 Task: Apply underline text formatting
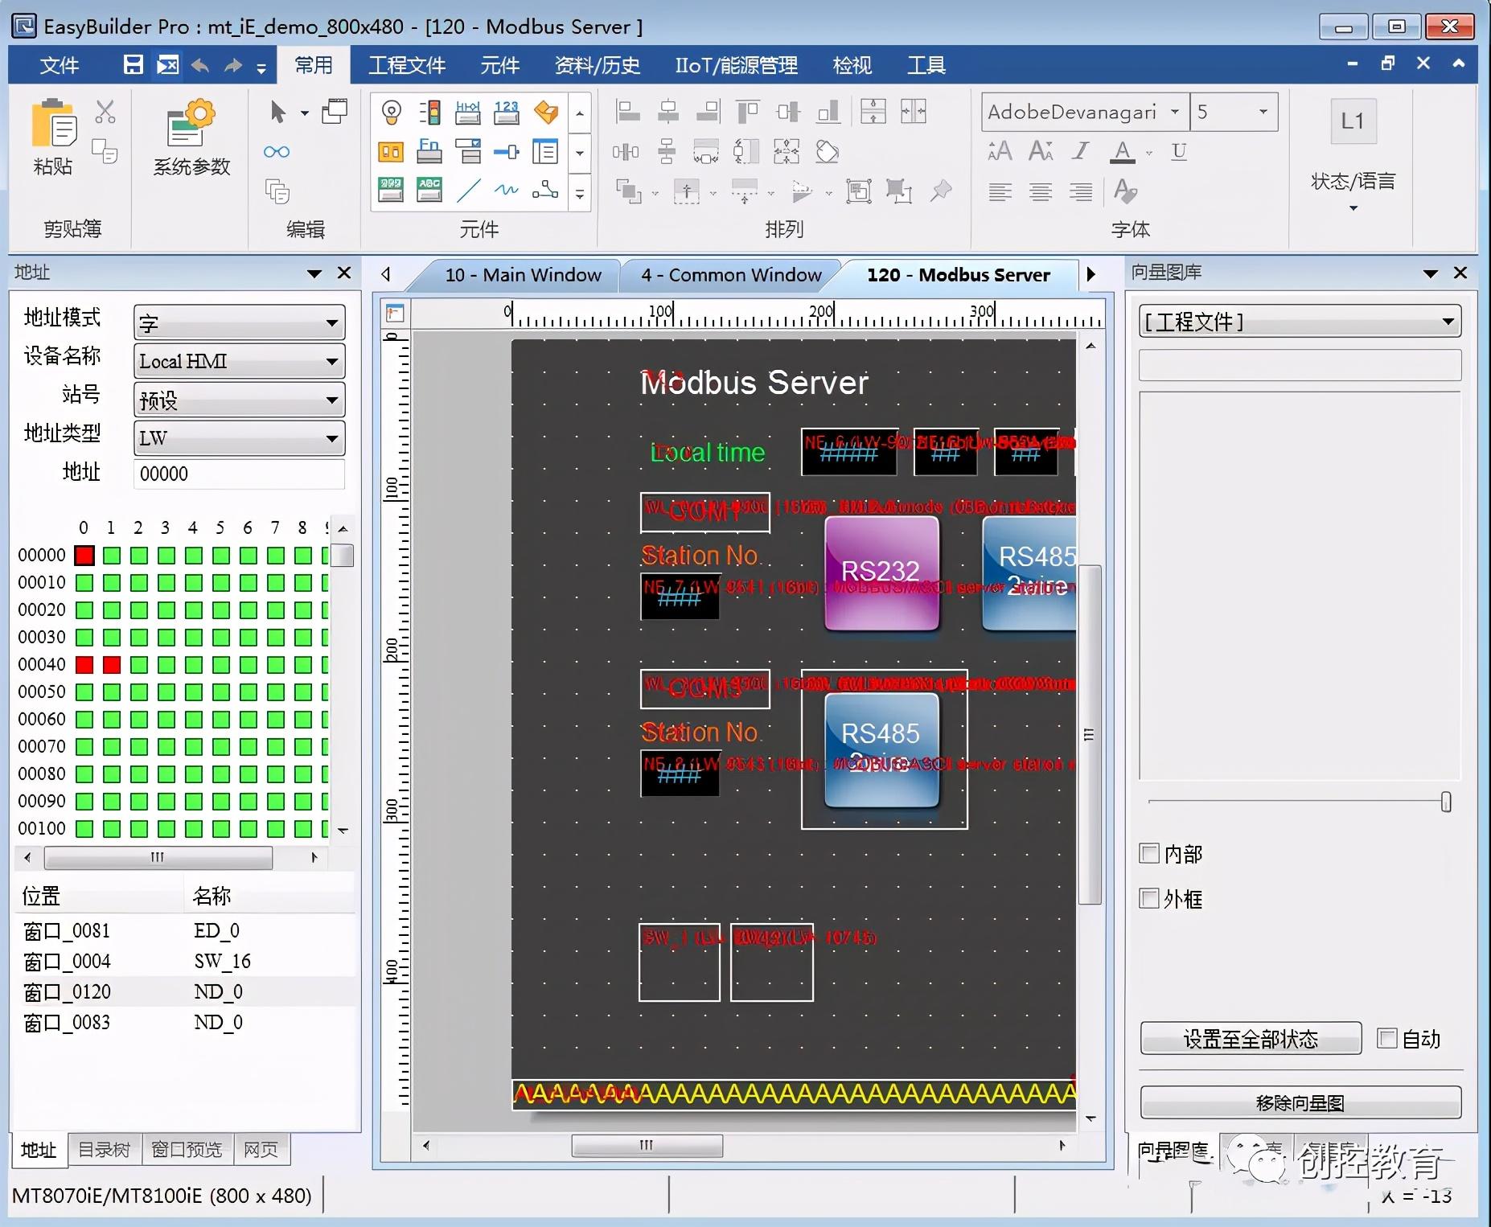point(1179,151)
